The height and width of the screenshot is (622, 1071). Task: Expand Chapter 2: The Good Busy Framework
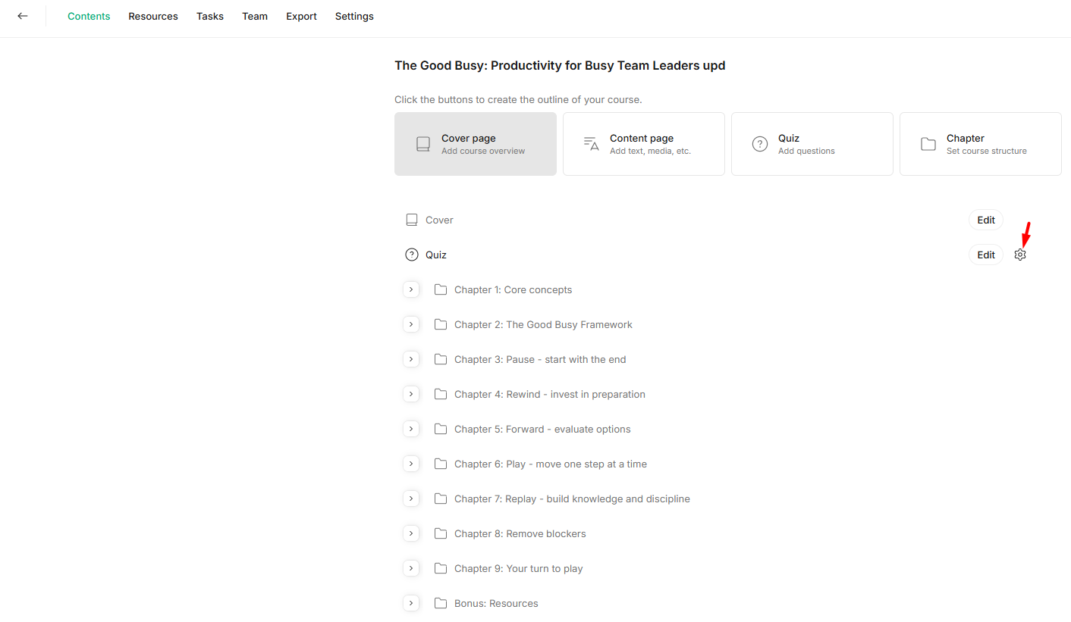tap(411, 324)
